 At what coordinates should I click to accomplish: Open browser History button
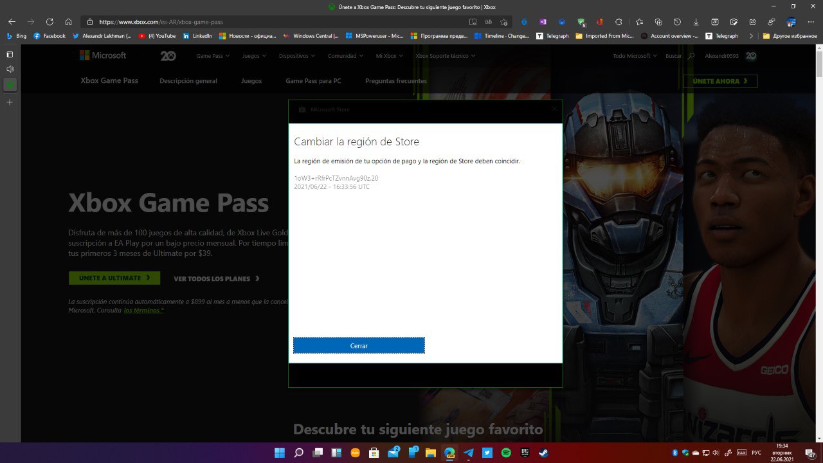tap(677, 22)
